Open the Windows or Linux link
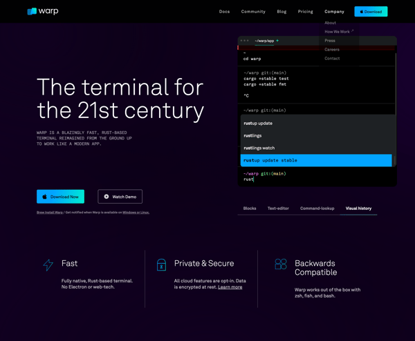 (x=136, y=213)
